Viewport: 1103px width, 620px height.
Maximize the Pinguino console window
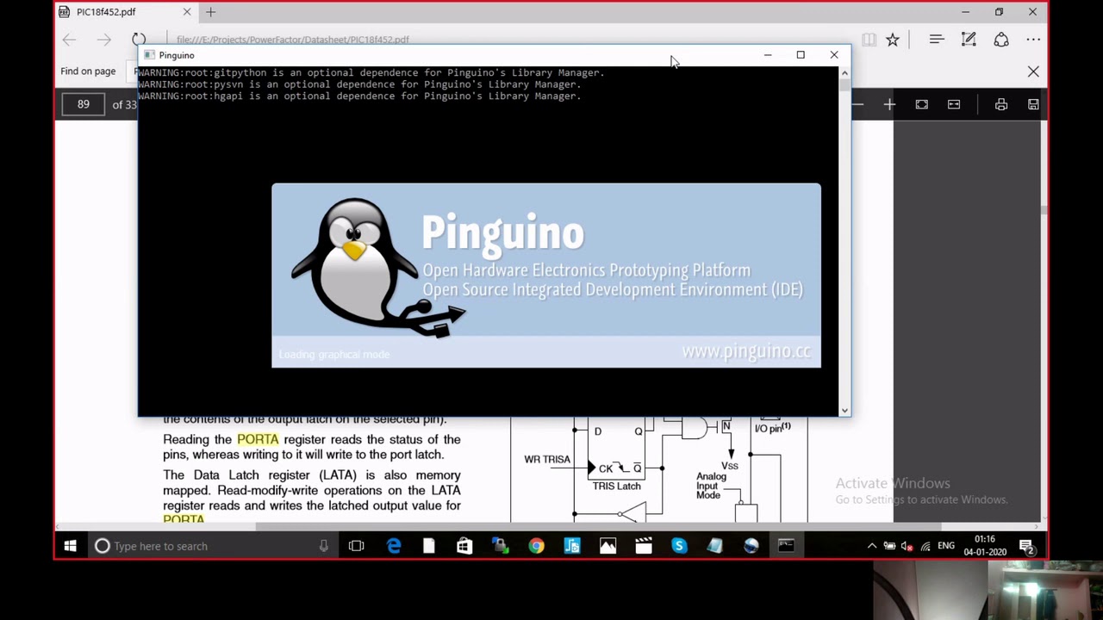point(801,55)
